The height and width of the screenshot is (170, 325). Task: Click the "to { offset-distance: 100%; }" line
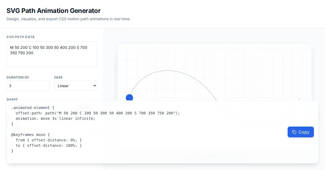point(49,145)
